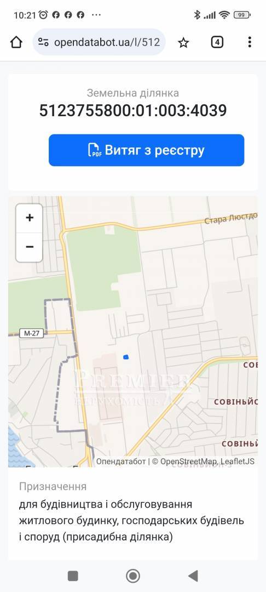
Task: Open site info icon in address bar
Action: (x=43, y=42)
